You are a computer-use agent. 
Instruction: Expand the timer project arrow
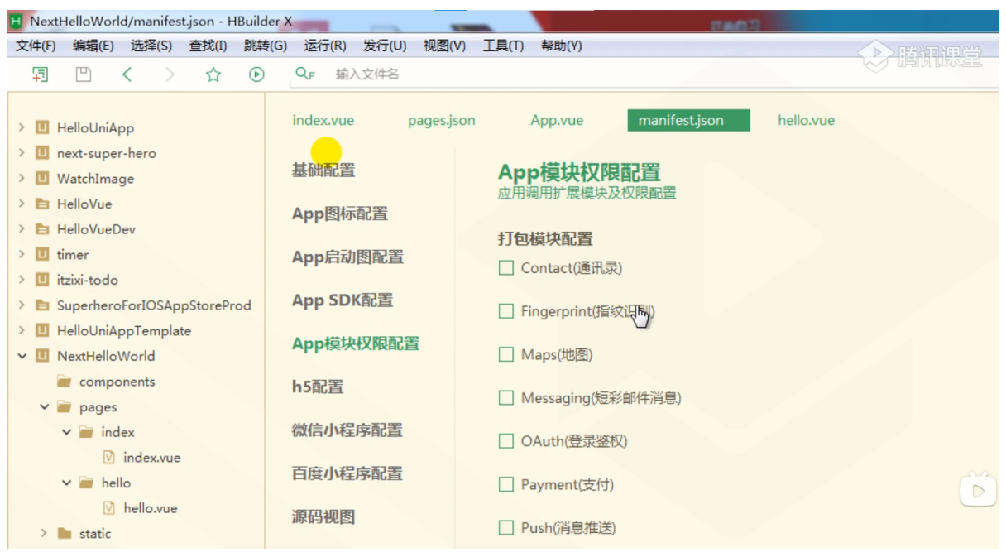(x=22, y=254)
